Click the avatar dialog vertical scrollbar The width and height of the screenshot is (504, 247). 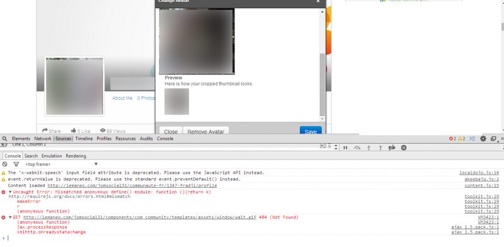pos(322,84)
